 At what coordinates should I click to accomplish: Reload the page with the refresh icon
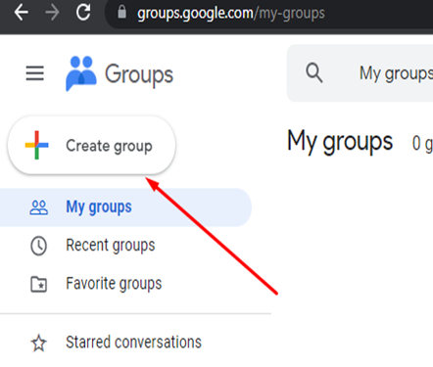(x=83, y=13)
